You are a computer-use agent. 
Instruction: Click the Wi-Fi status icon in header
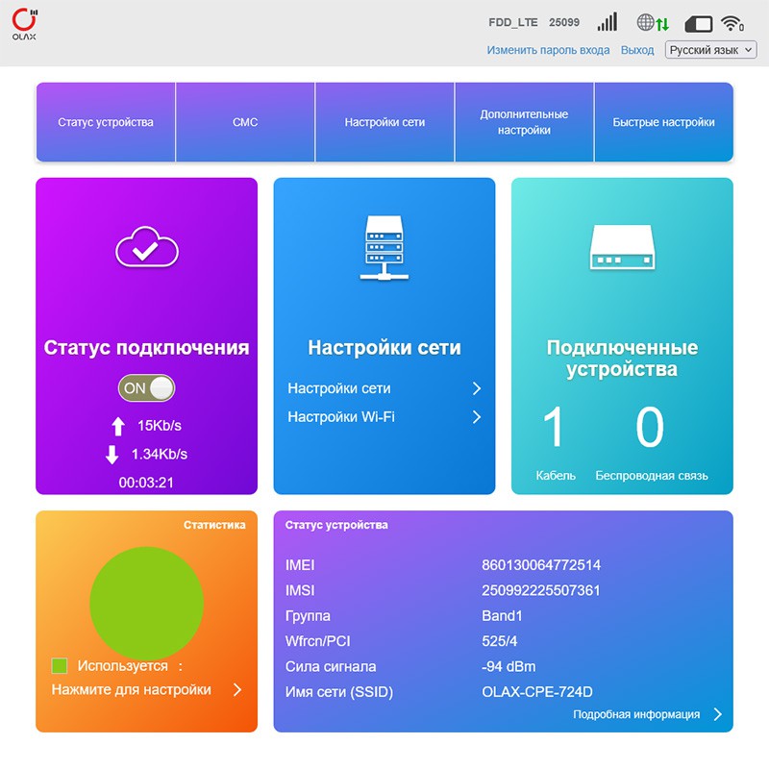[x=733, y=22]
